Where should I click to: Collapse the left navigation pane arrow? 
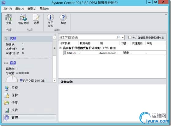[x=55, y=35]
